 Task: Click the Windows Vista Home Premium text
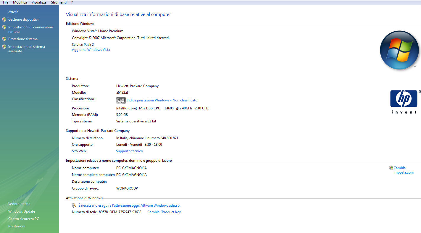(98, 31)
